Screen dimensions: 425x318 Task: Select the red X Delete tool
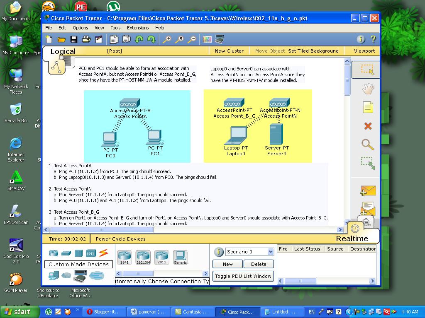pyautogui.click(x=368, y=126)
